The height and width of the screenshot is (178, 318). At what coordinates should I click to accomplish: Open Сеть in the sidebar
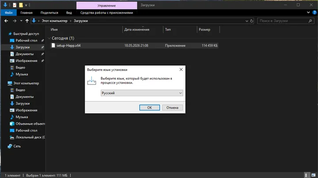coord(17,146)
